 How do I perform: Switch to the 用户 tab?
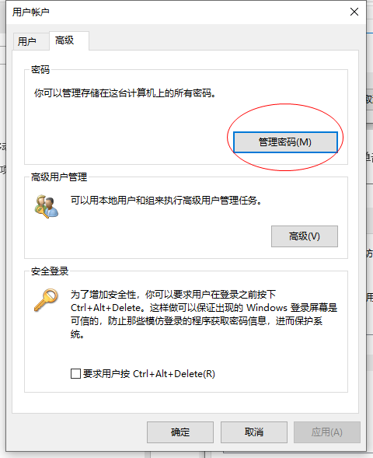27,41
